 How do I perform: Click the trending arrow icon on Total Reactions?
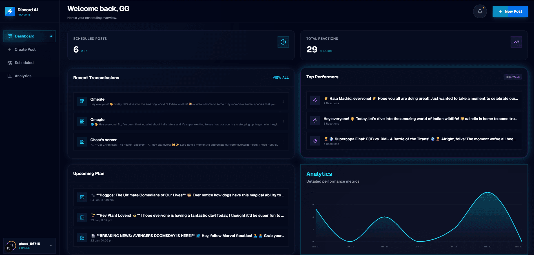coord(516,42)
